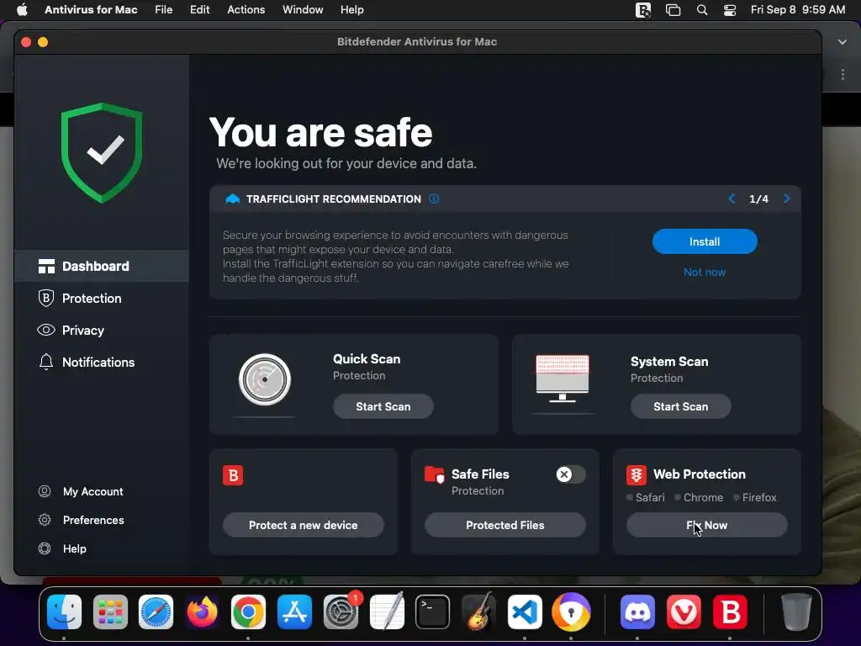Click the My Account person icon

click(45, 491)
